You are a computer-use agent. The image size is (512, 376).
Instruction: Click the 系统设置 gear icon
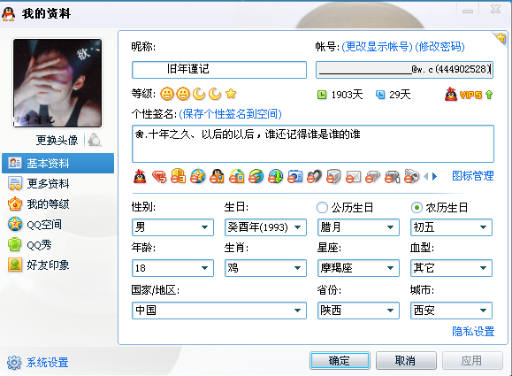14,362
